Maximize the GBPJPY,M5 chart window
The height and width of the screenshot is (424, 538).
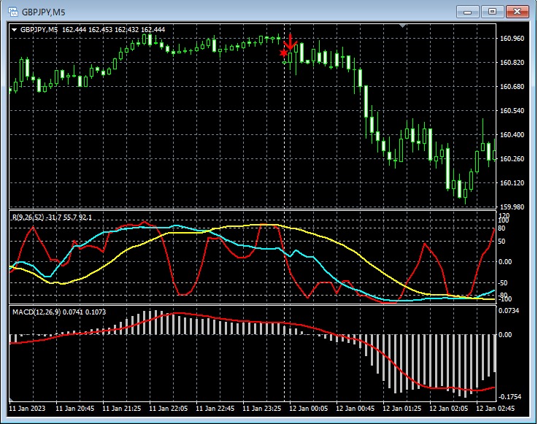click(x=492, y=11)
